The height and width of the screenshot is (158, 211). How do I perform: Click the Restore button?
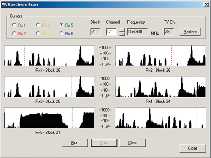190,32
